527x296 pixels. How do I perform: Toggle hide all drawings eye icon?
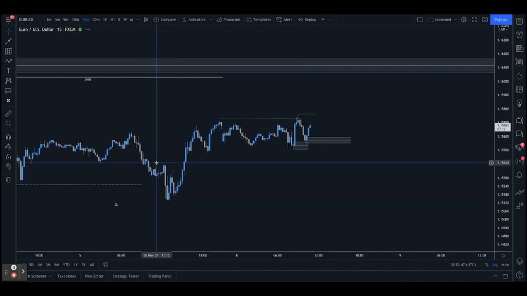click(x=8, y=166)
